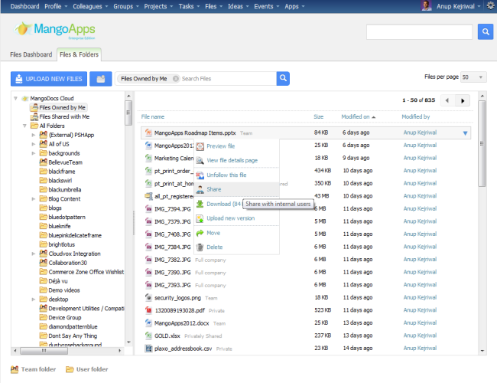Click the Search Files input
The width and height of the screenshot is (497, 383).
tap(228, 79)
